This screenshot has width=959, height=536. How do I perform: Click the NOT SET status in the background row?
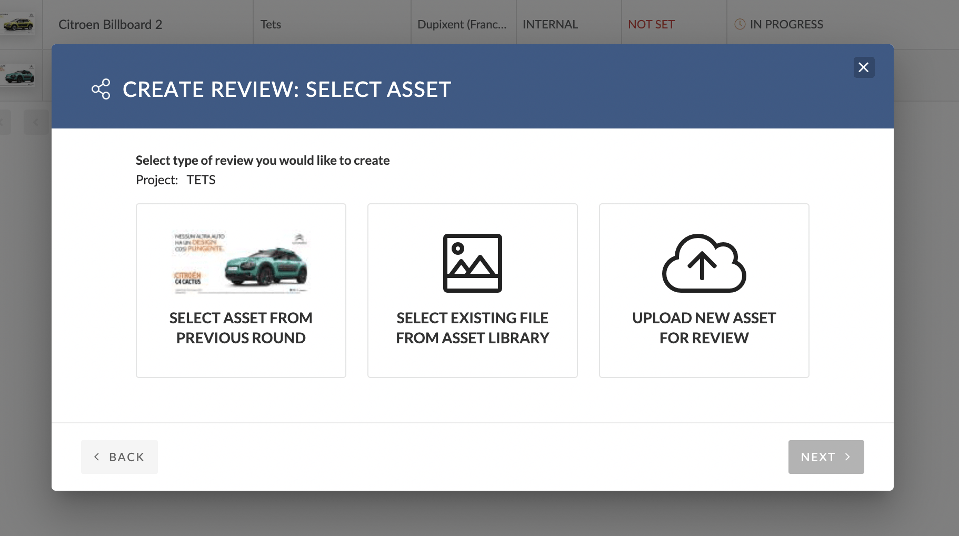[x=651, y=25]
